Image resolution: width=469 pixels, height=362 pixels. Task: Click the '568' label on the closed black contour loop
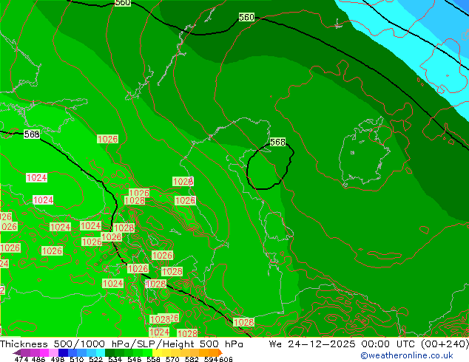[x=277, y=142]
